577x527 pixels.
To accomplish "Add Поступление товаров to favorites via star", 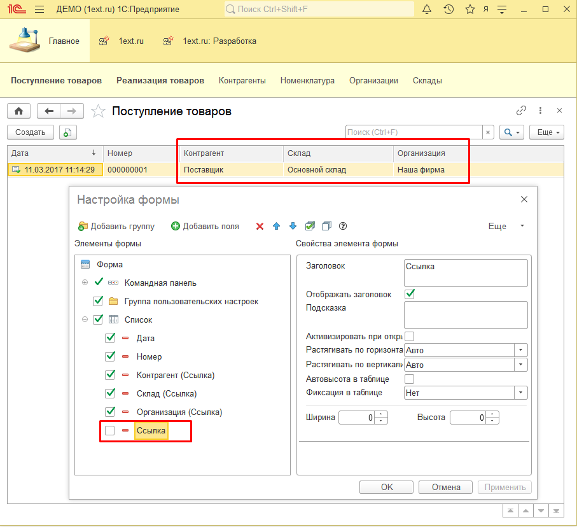I will coord(98,111).
